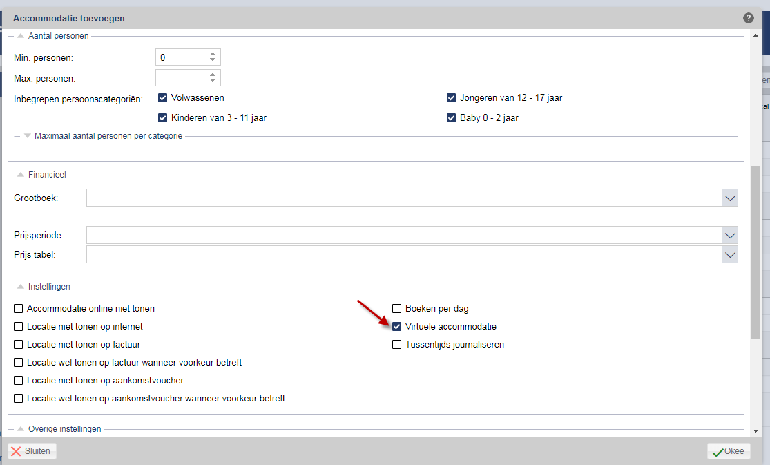Click inside the Prijs tabel combo field
770x465 pixels.
pos(405,255)
